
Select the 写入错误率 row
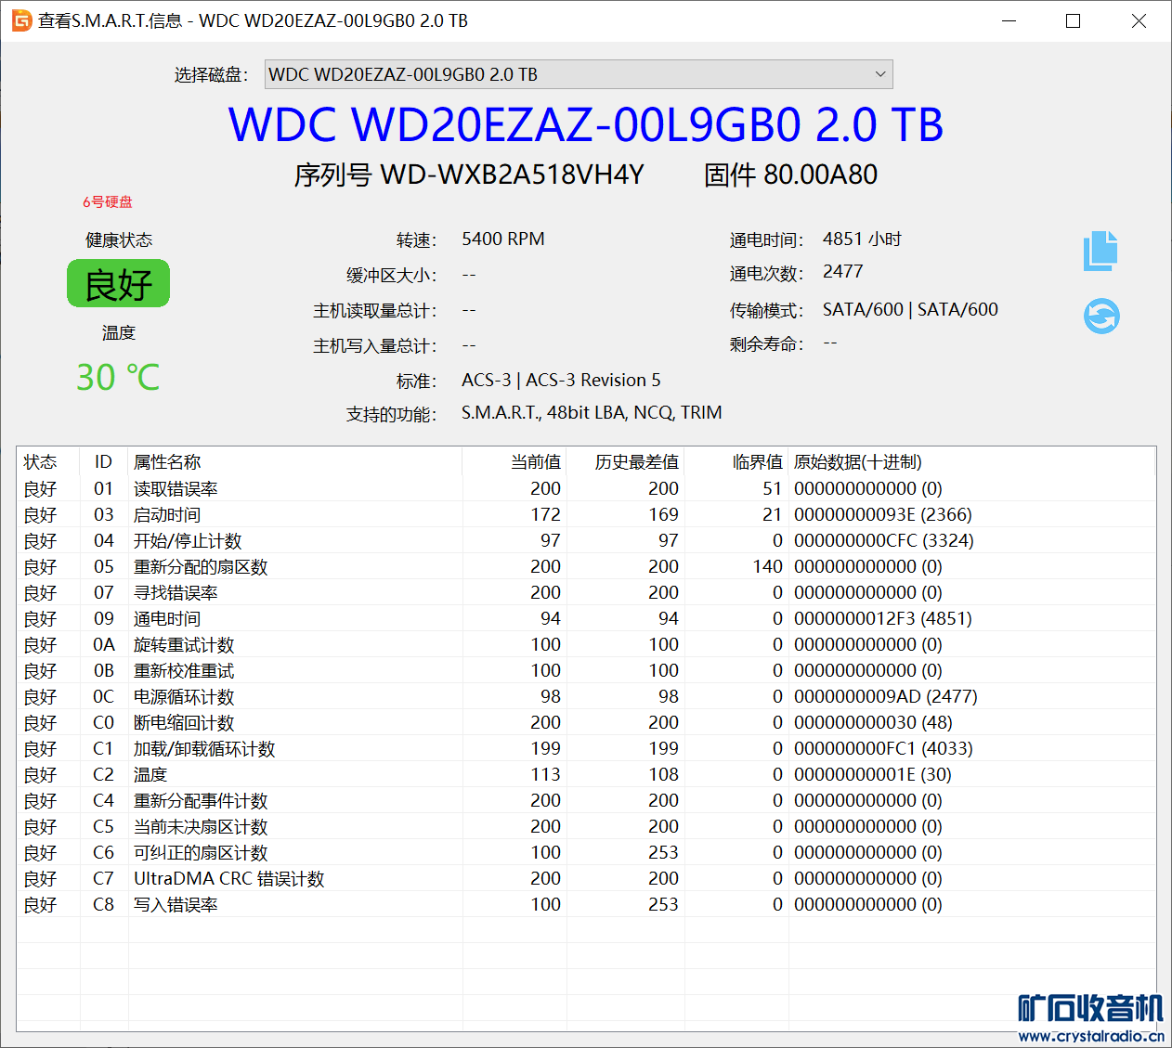(x=586, y=904)
